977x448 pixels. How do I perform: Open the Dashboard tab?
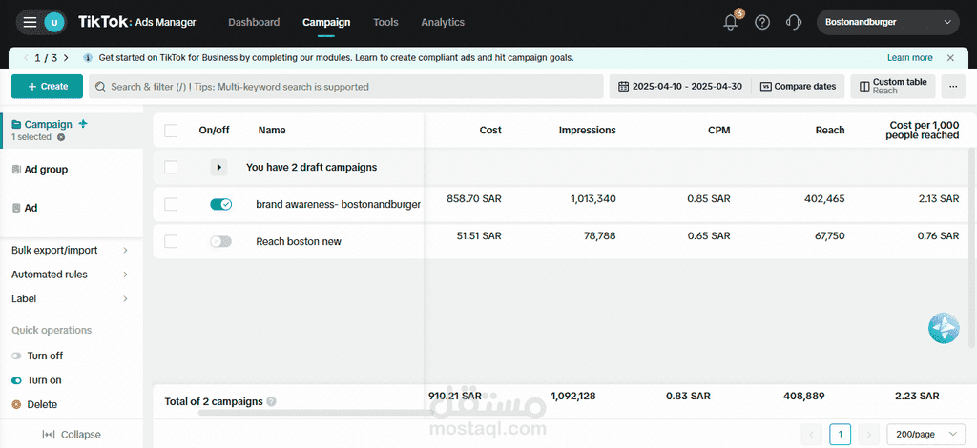point(254,23)
